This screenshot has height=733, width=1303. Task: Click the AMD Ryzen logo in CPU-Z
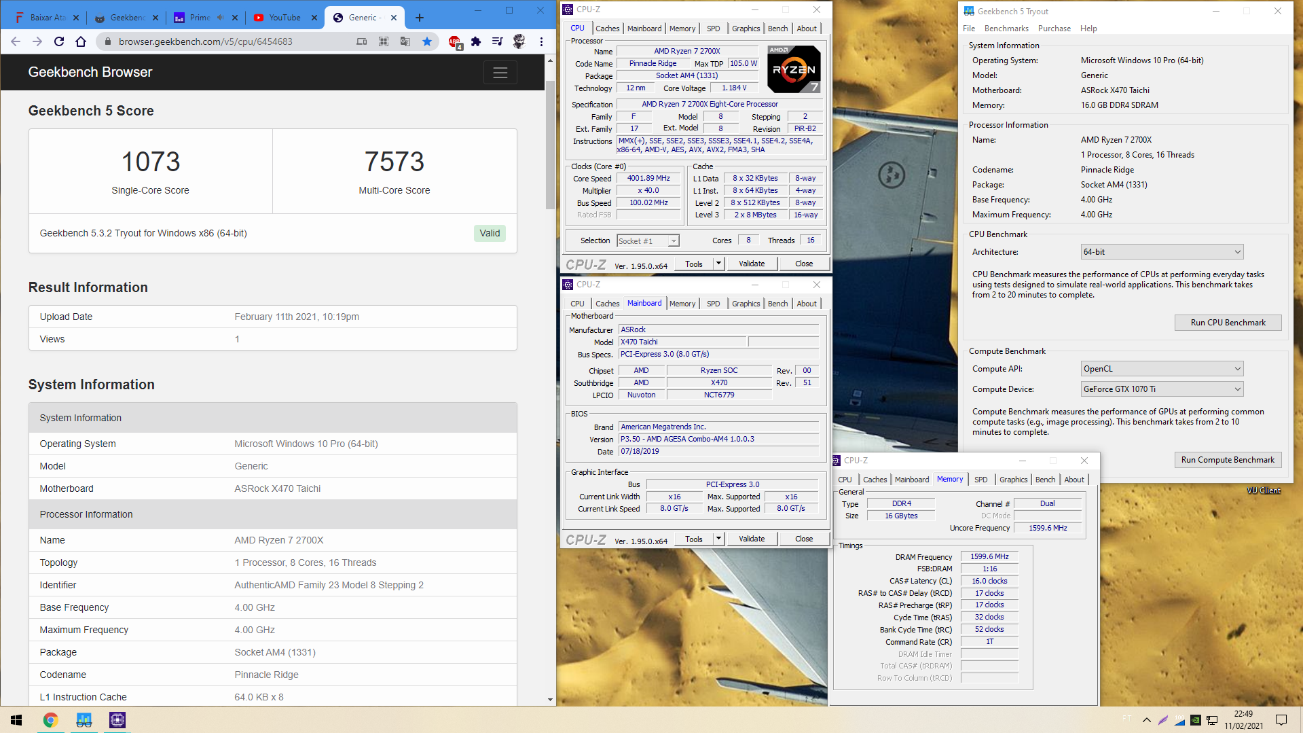coord(794,69)
